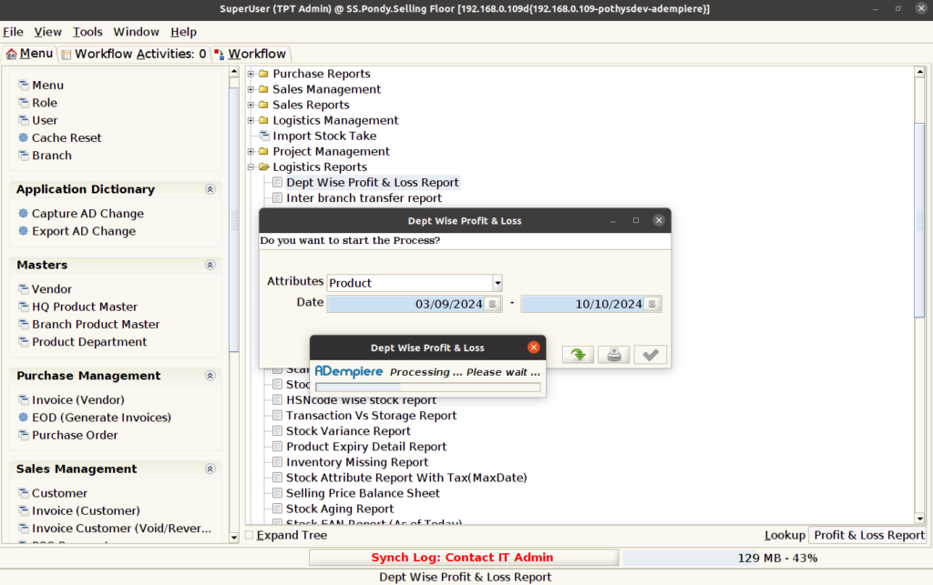Click the Export AD Change gear icon
Viewport: 933px width, 585px height.
(x=23, y=231)
